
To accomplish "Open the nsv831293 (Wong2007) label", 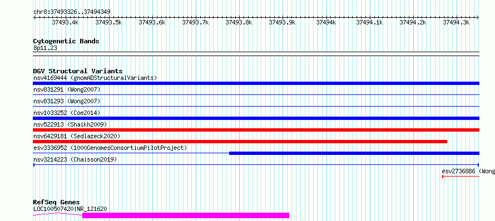I will click(67, 101).
